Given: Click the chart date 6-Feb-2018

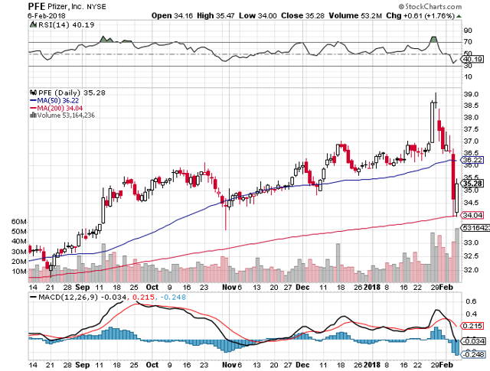Looking at the screenshot, I should pos(46,15).
